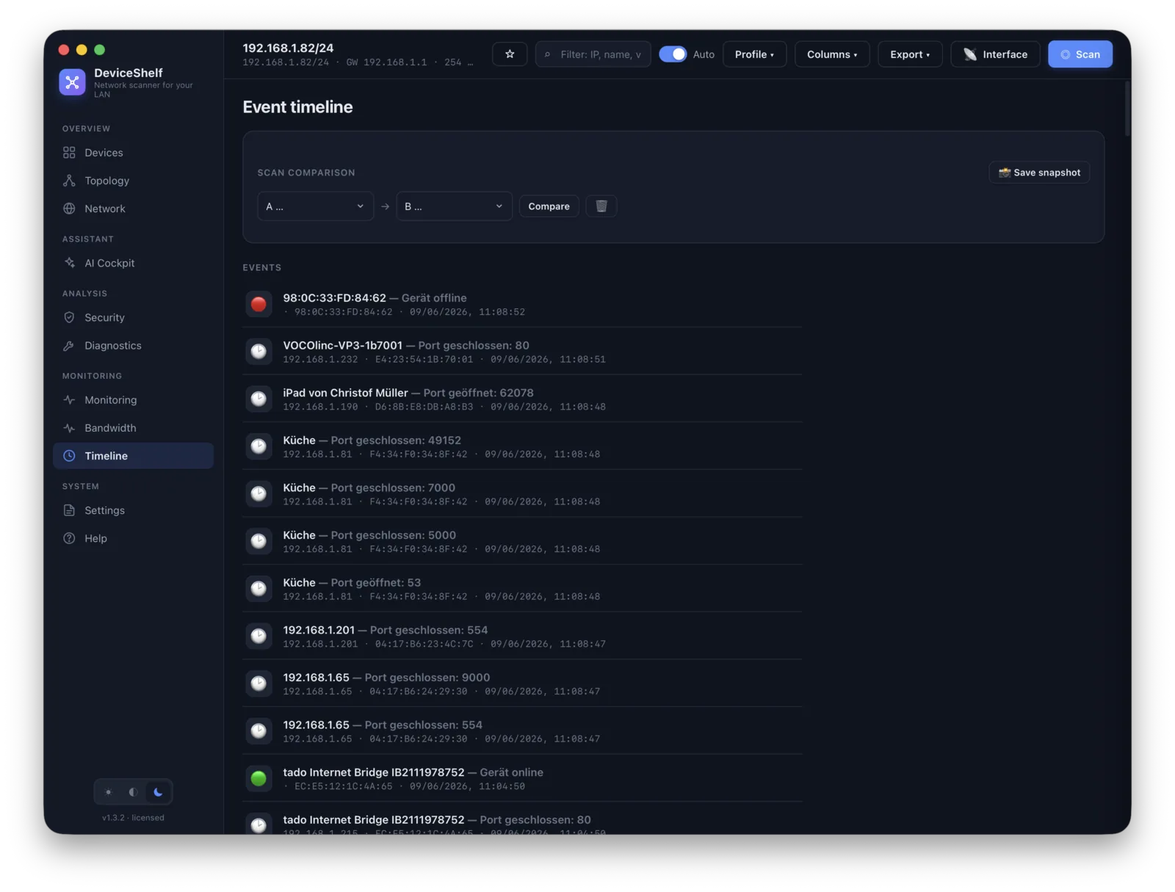Click green online indicator for tado Internet Bridge
1175x892 pixels.
(x=258, y=778)
